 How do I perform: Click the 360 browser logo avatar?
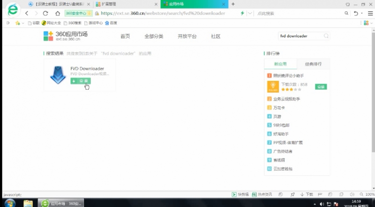point(13,10)
